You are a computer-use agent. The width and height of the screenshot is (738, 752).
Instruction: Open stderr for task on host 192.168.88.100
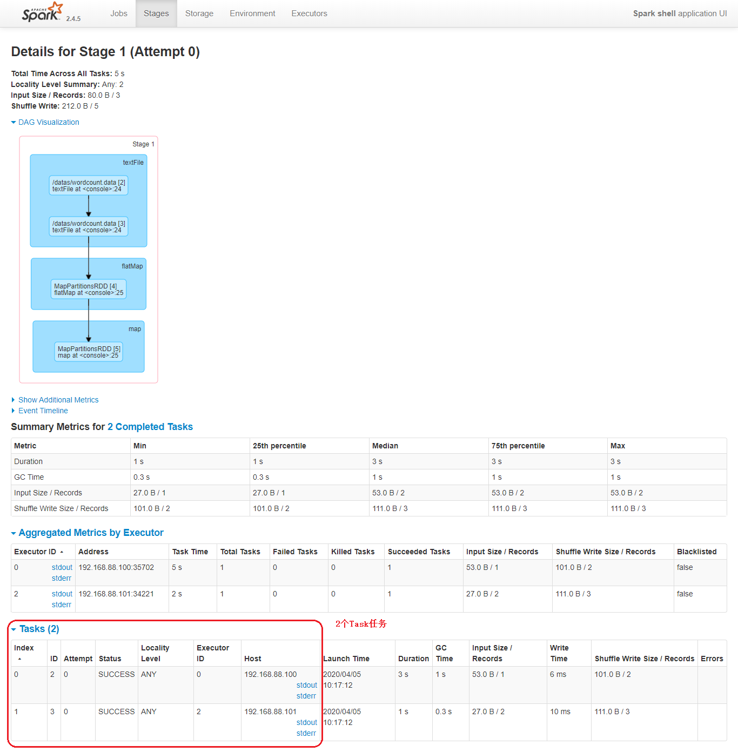point(306,696)
